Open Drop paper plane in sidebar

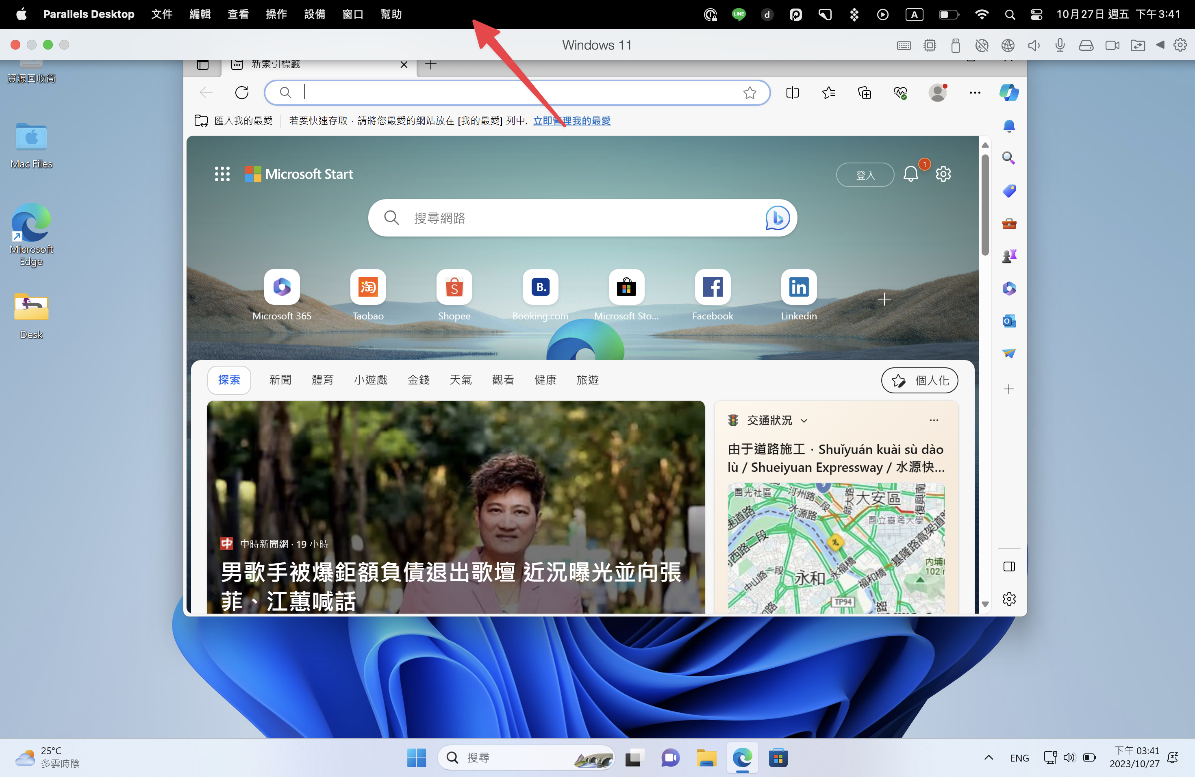pos(1009,354)
